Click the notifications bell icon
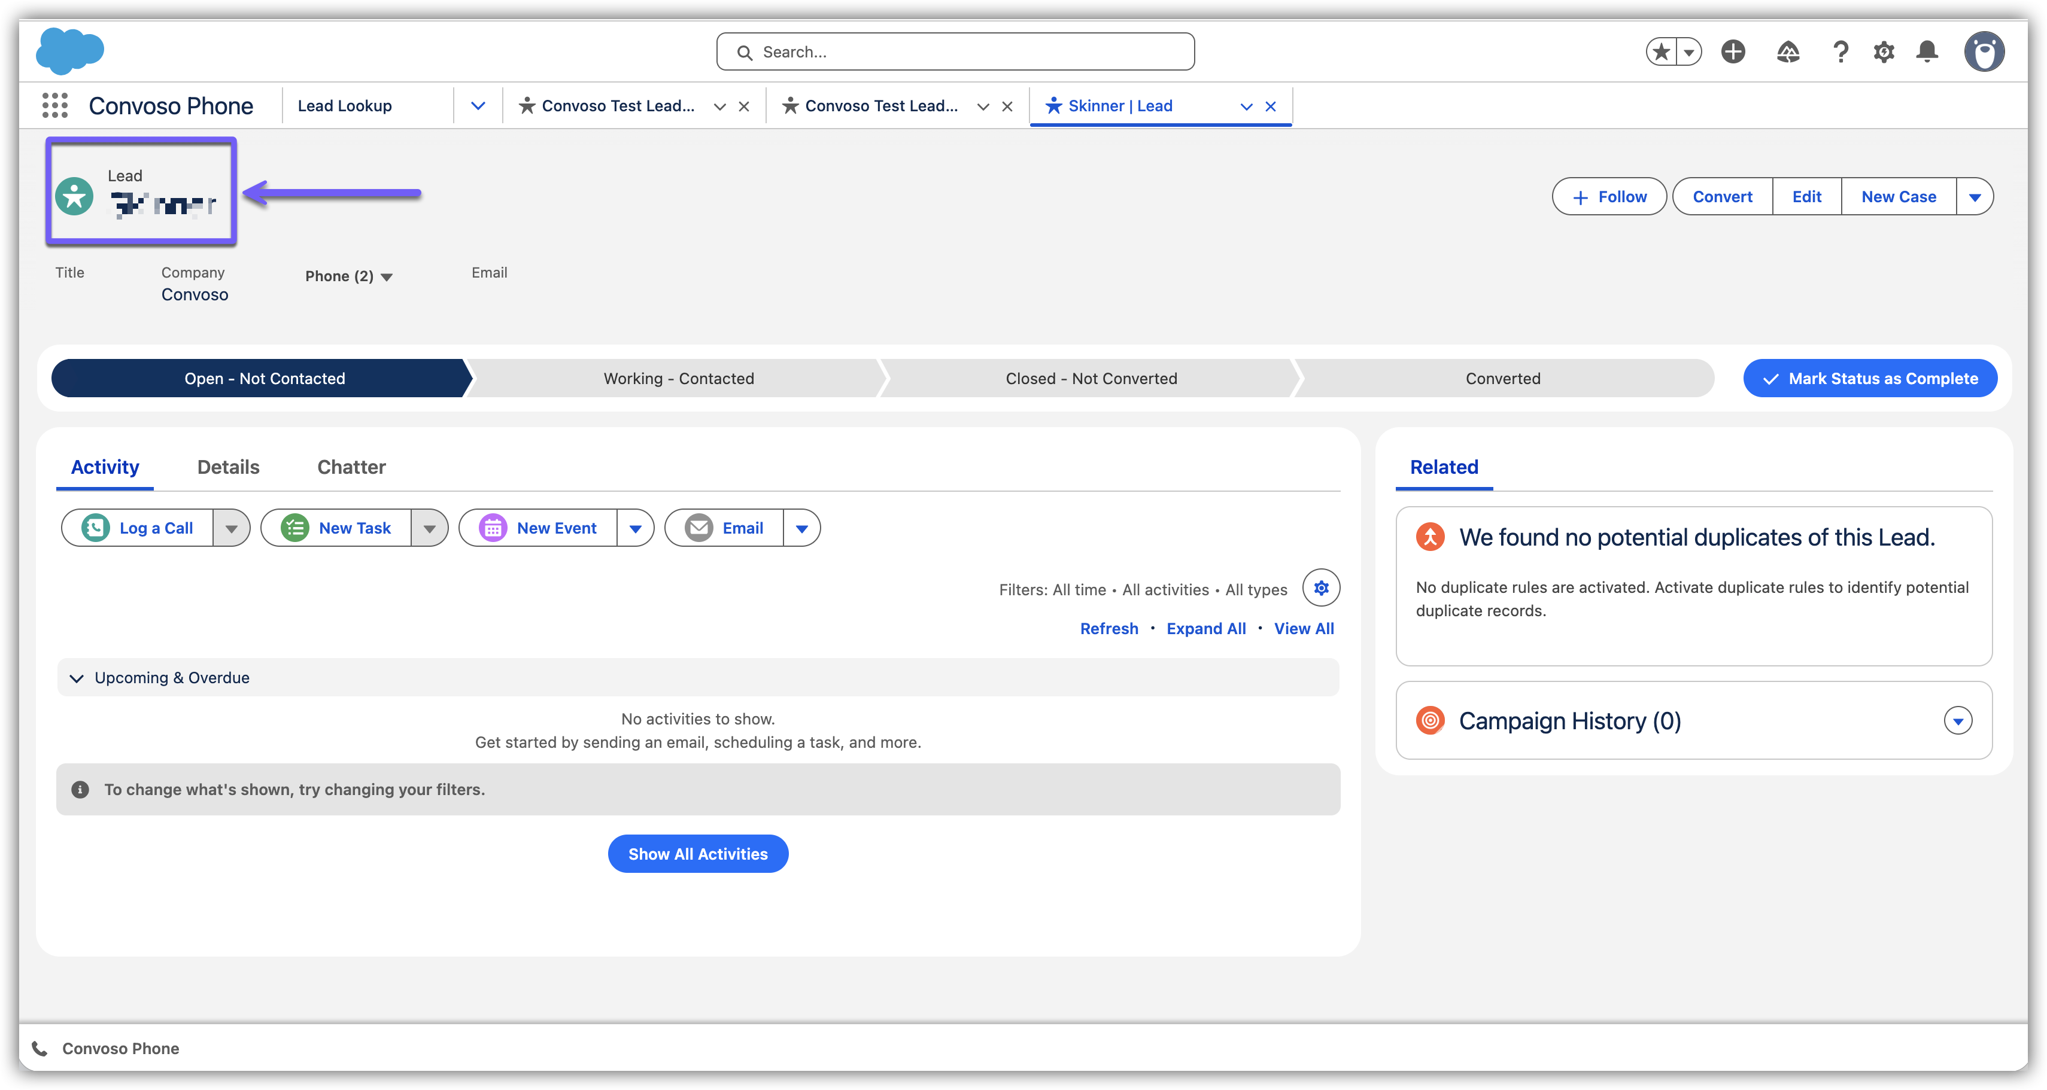 pyautogui.click(x=1927, y=53)
